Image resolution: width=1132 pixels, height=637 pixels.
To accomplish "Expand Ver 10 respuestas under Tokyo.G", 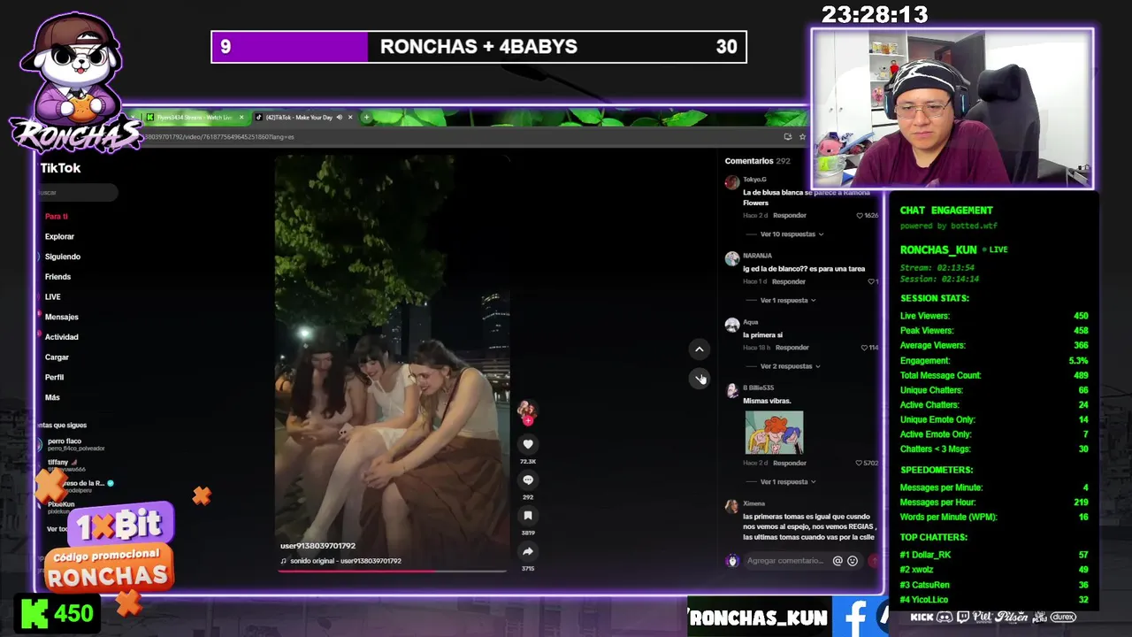I will tap(792, 234).
